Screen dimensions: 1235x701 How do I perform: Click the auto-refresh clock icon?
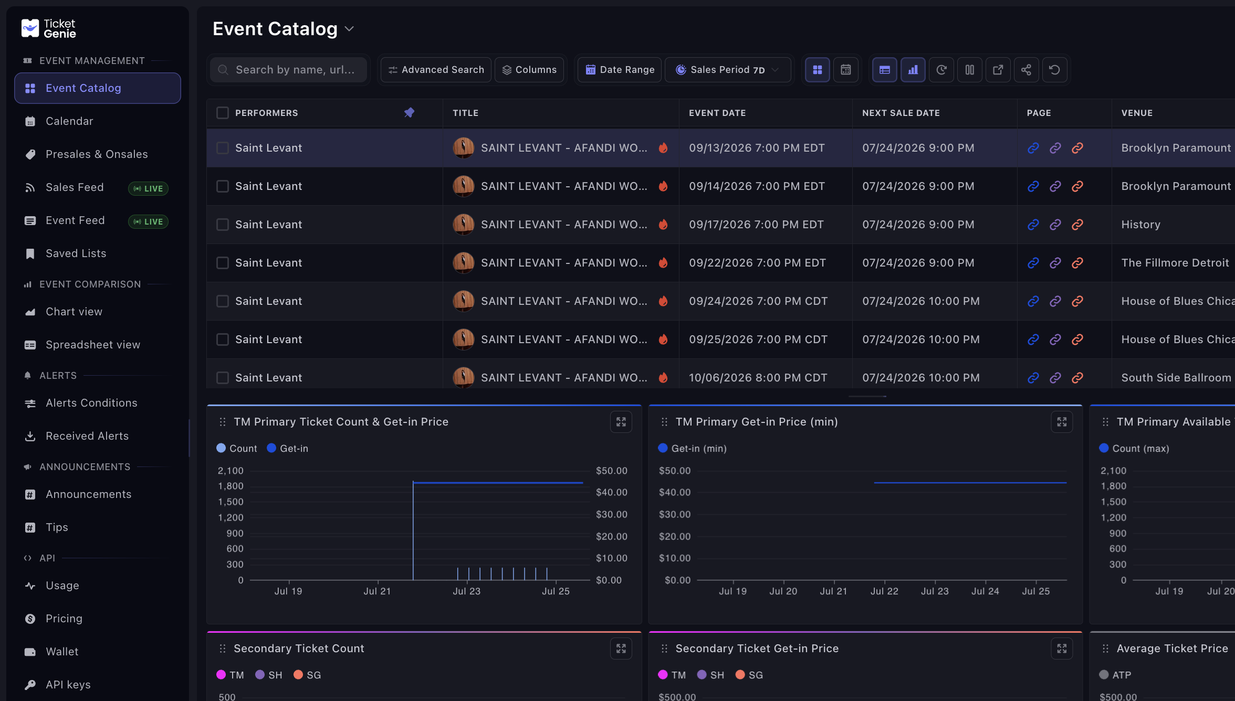941,70
